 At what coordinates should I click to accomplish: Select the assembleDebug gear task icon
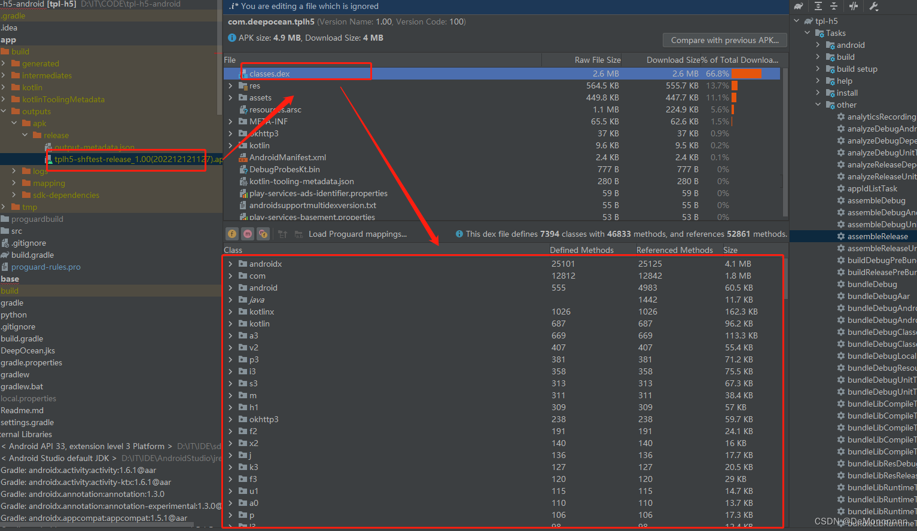(x=841, y=200)
